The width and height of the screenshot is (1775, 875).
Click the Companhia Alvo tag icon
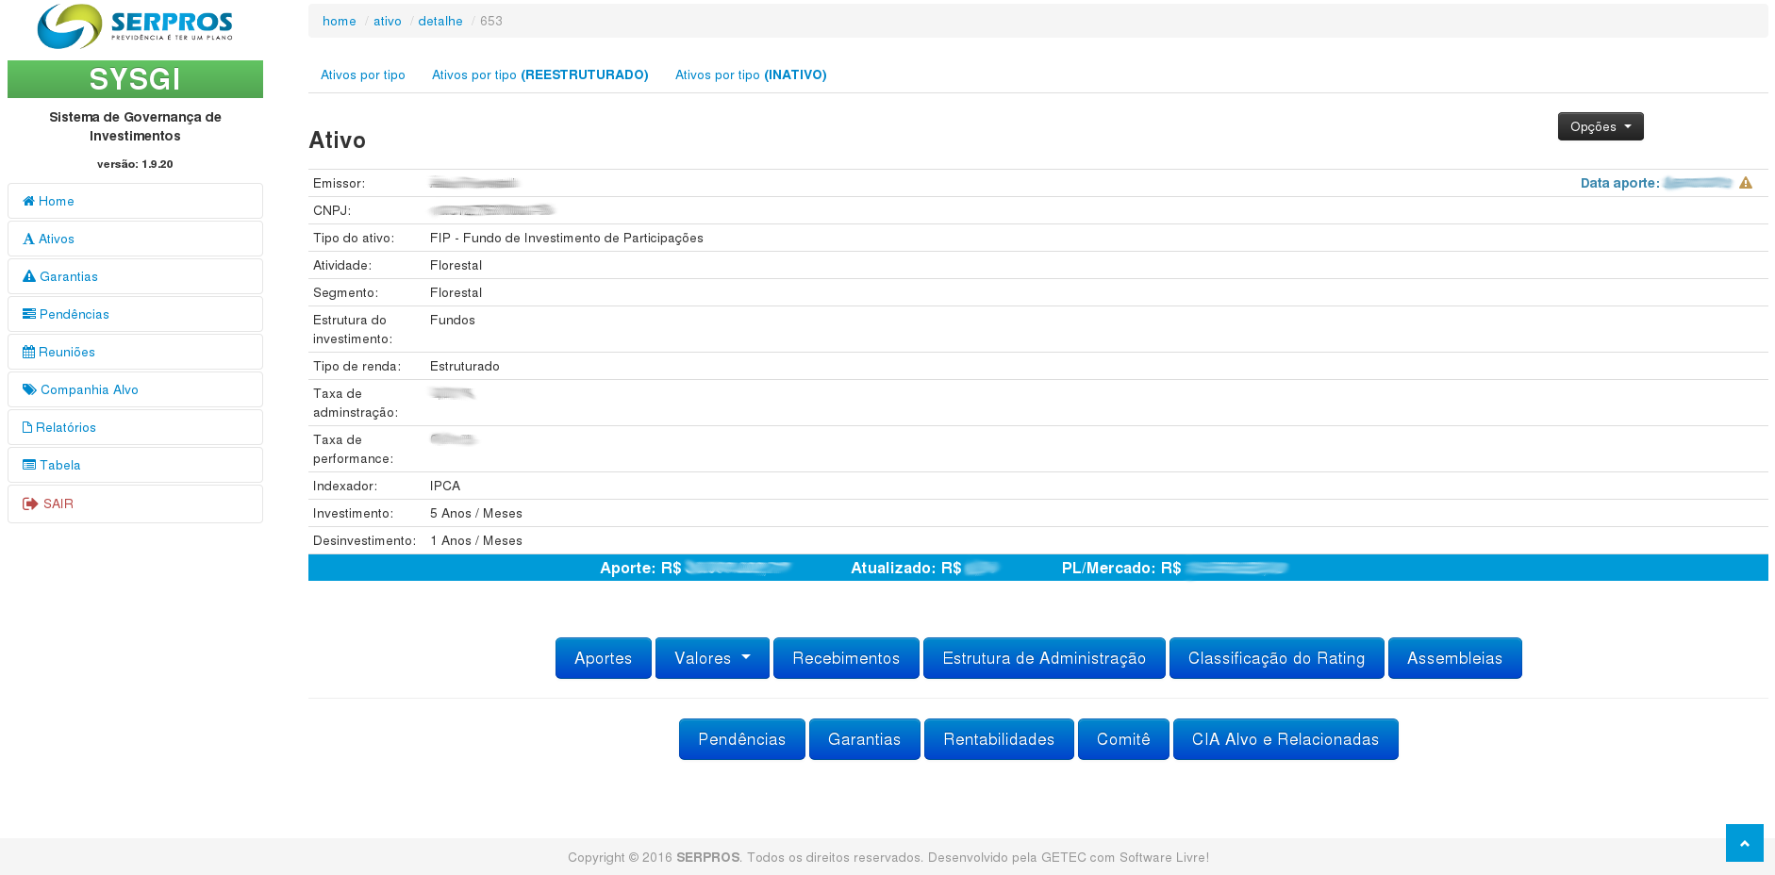coord(29,389)
